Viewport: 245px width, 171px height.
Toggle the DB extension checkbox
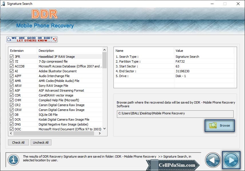(11, 114)
